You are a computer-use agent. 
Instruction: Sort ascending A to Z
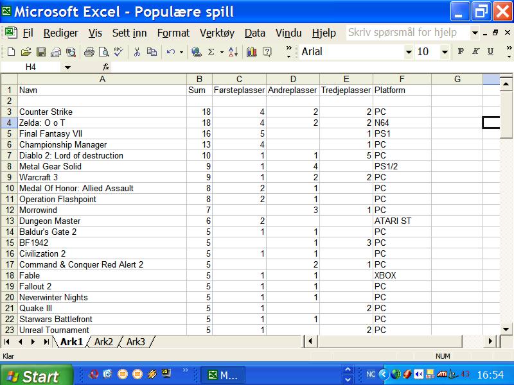pyautogui.click(x=233, y=52)
